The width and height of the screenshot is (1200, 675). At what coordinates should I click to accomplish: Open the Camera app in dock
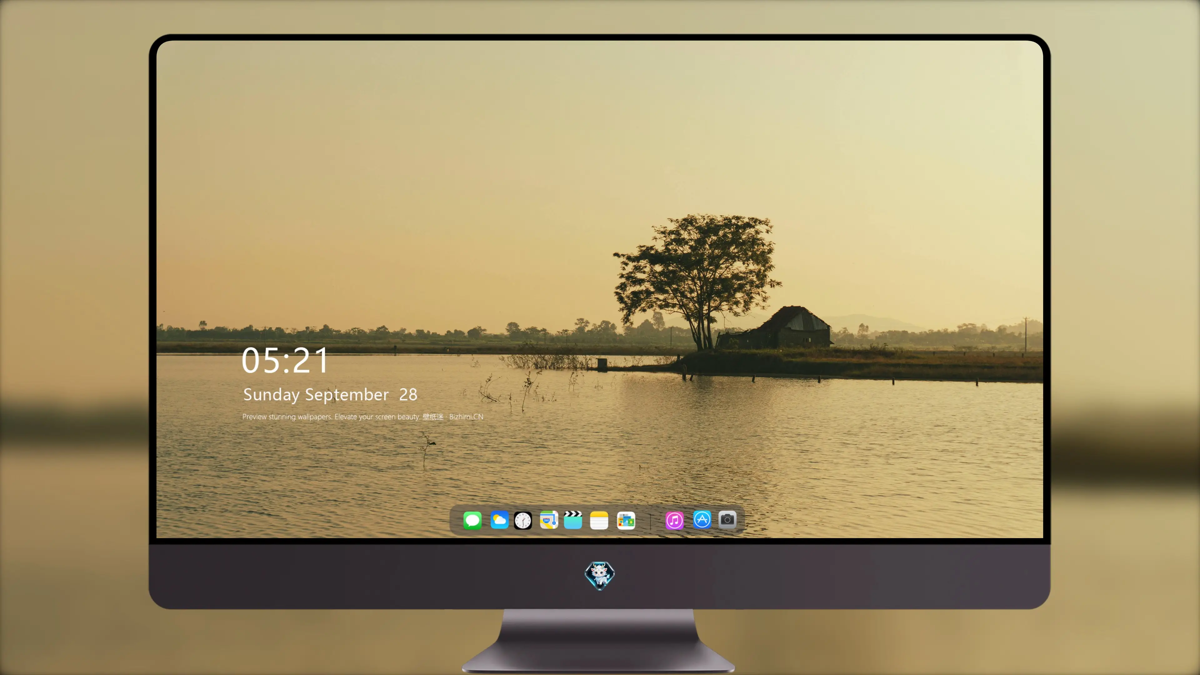[727, 519]
